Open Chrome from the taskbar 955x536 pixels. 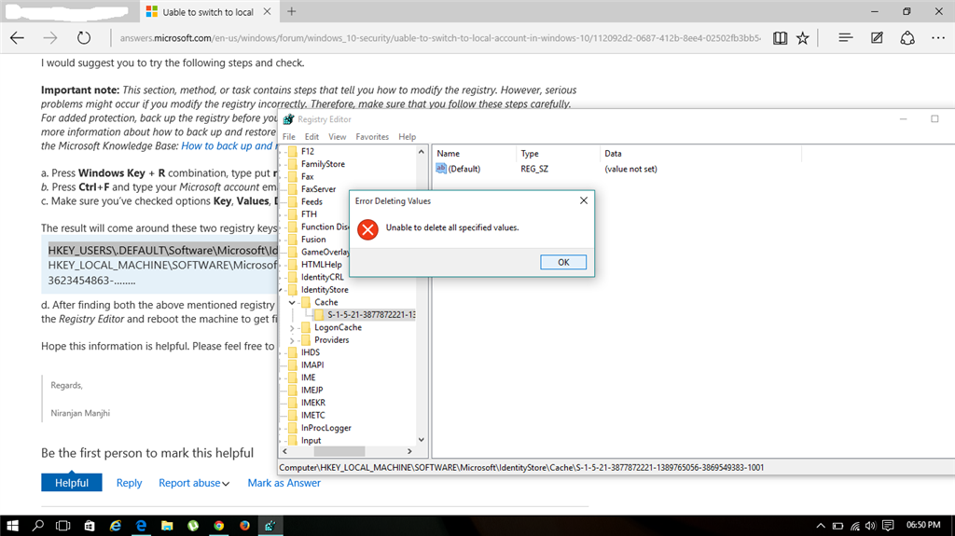click(x=218, y=525)
